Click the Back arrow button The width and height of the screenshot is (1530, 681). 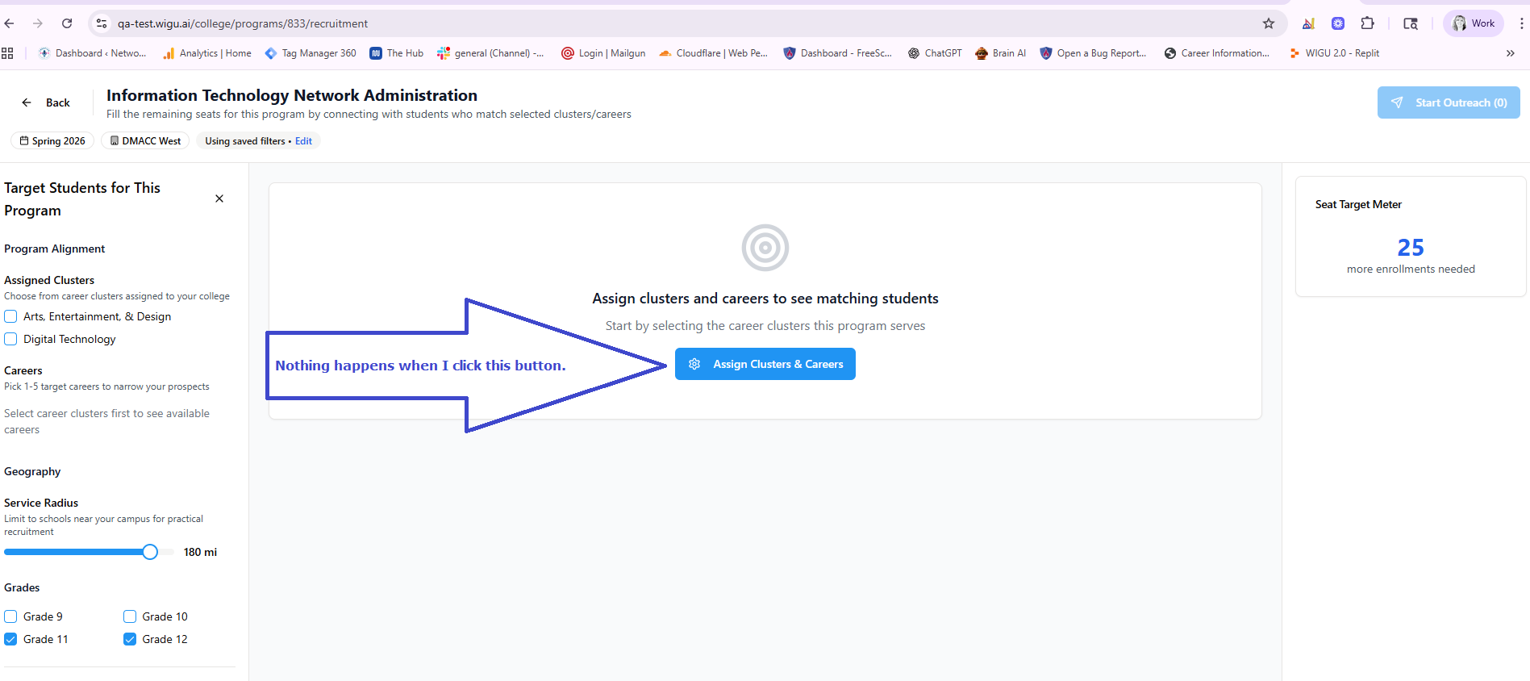(x=46, y=102)
